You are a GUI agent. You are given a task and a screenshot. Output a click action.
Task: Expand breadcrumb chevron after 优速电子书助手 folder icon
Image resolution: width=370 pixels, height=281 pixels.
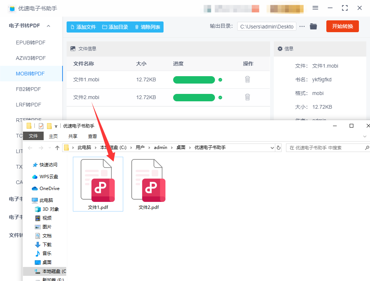click(73, 148)
